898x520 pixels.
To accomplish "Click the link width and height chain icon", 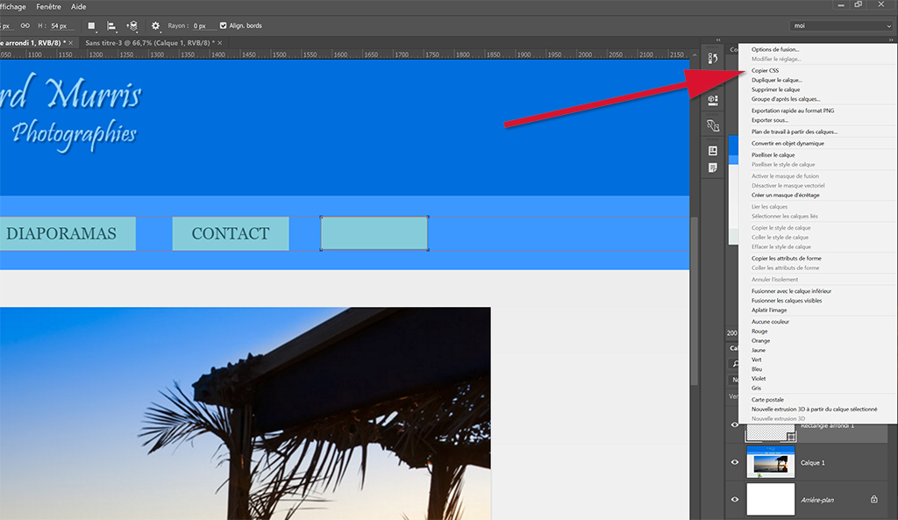I will 25,25.
